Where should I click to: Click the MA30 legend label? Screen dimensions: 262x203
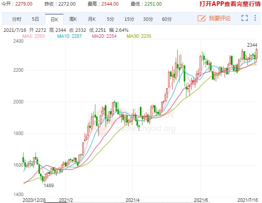tap(139, 36)
